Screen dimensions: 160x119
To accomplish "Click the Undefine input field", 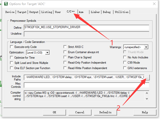I will coord(86,34).
